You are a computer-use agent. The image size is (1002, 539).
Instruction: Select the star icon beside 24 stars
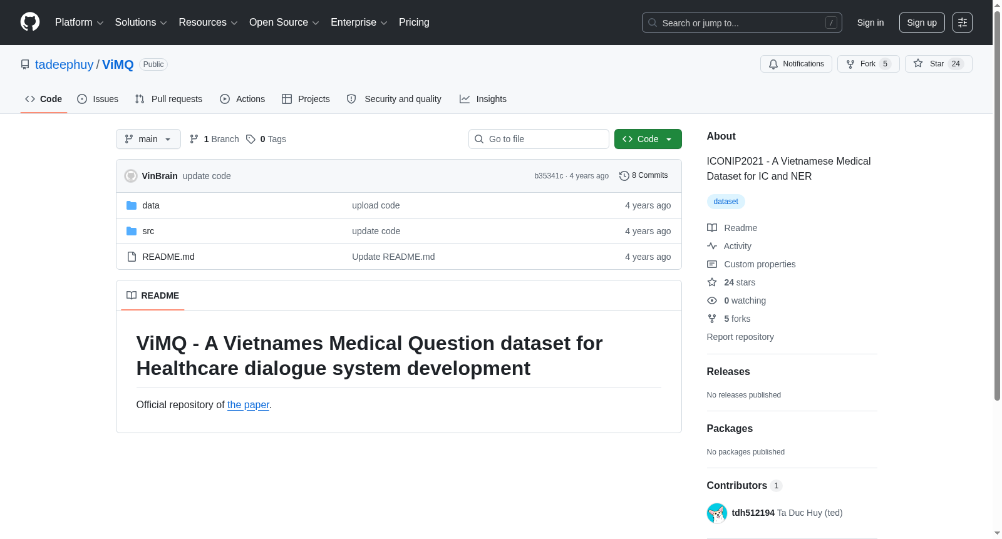[x=712, y=282]
